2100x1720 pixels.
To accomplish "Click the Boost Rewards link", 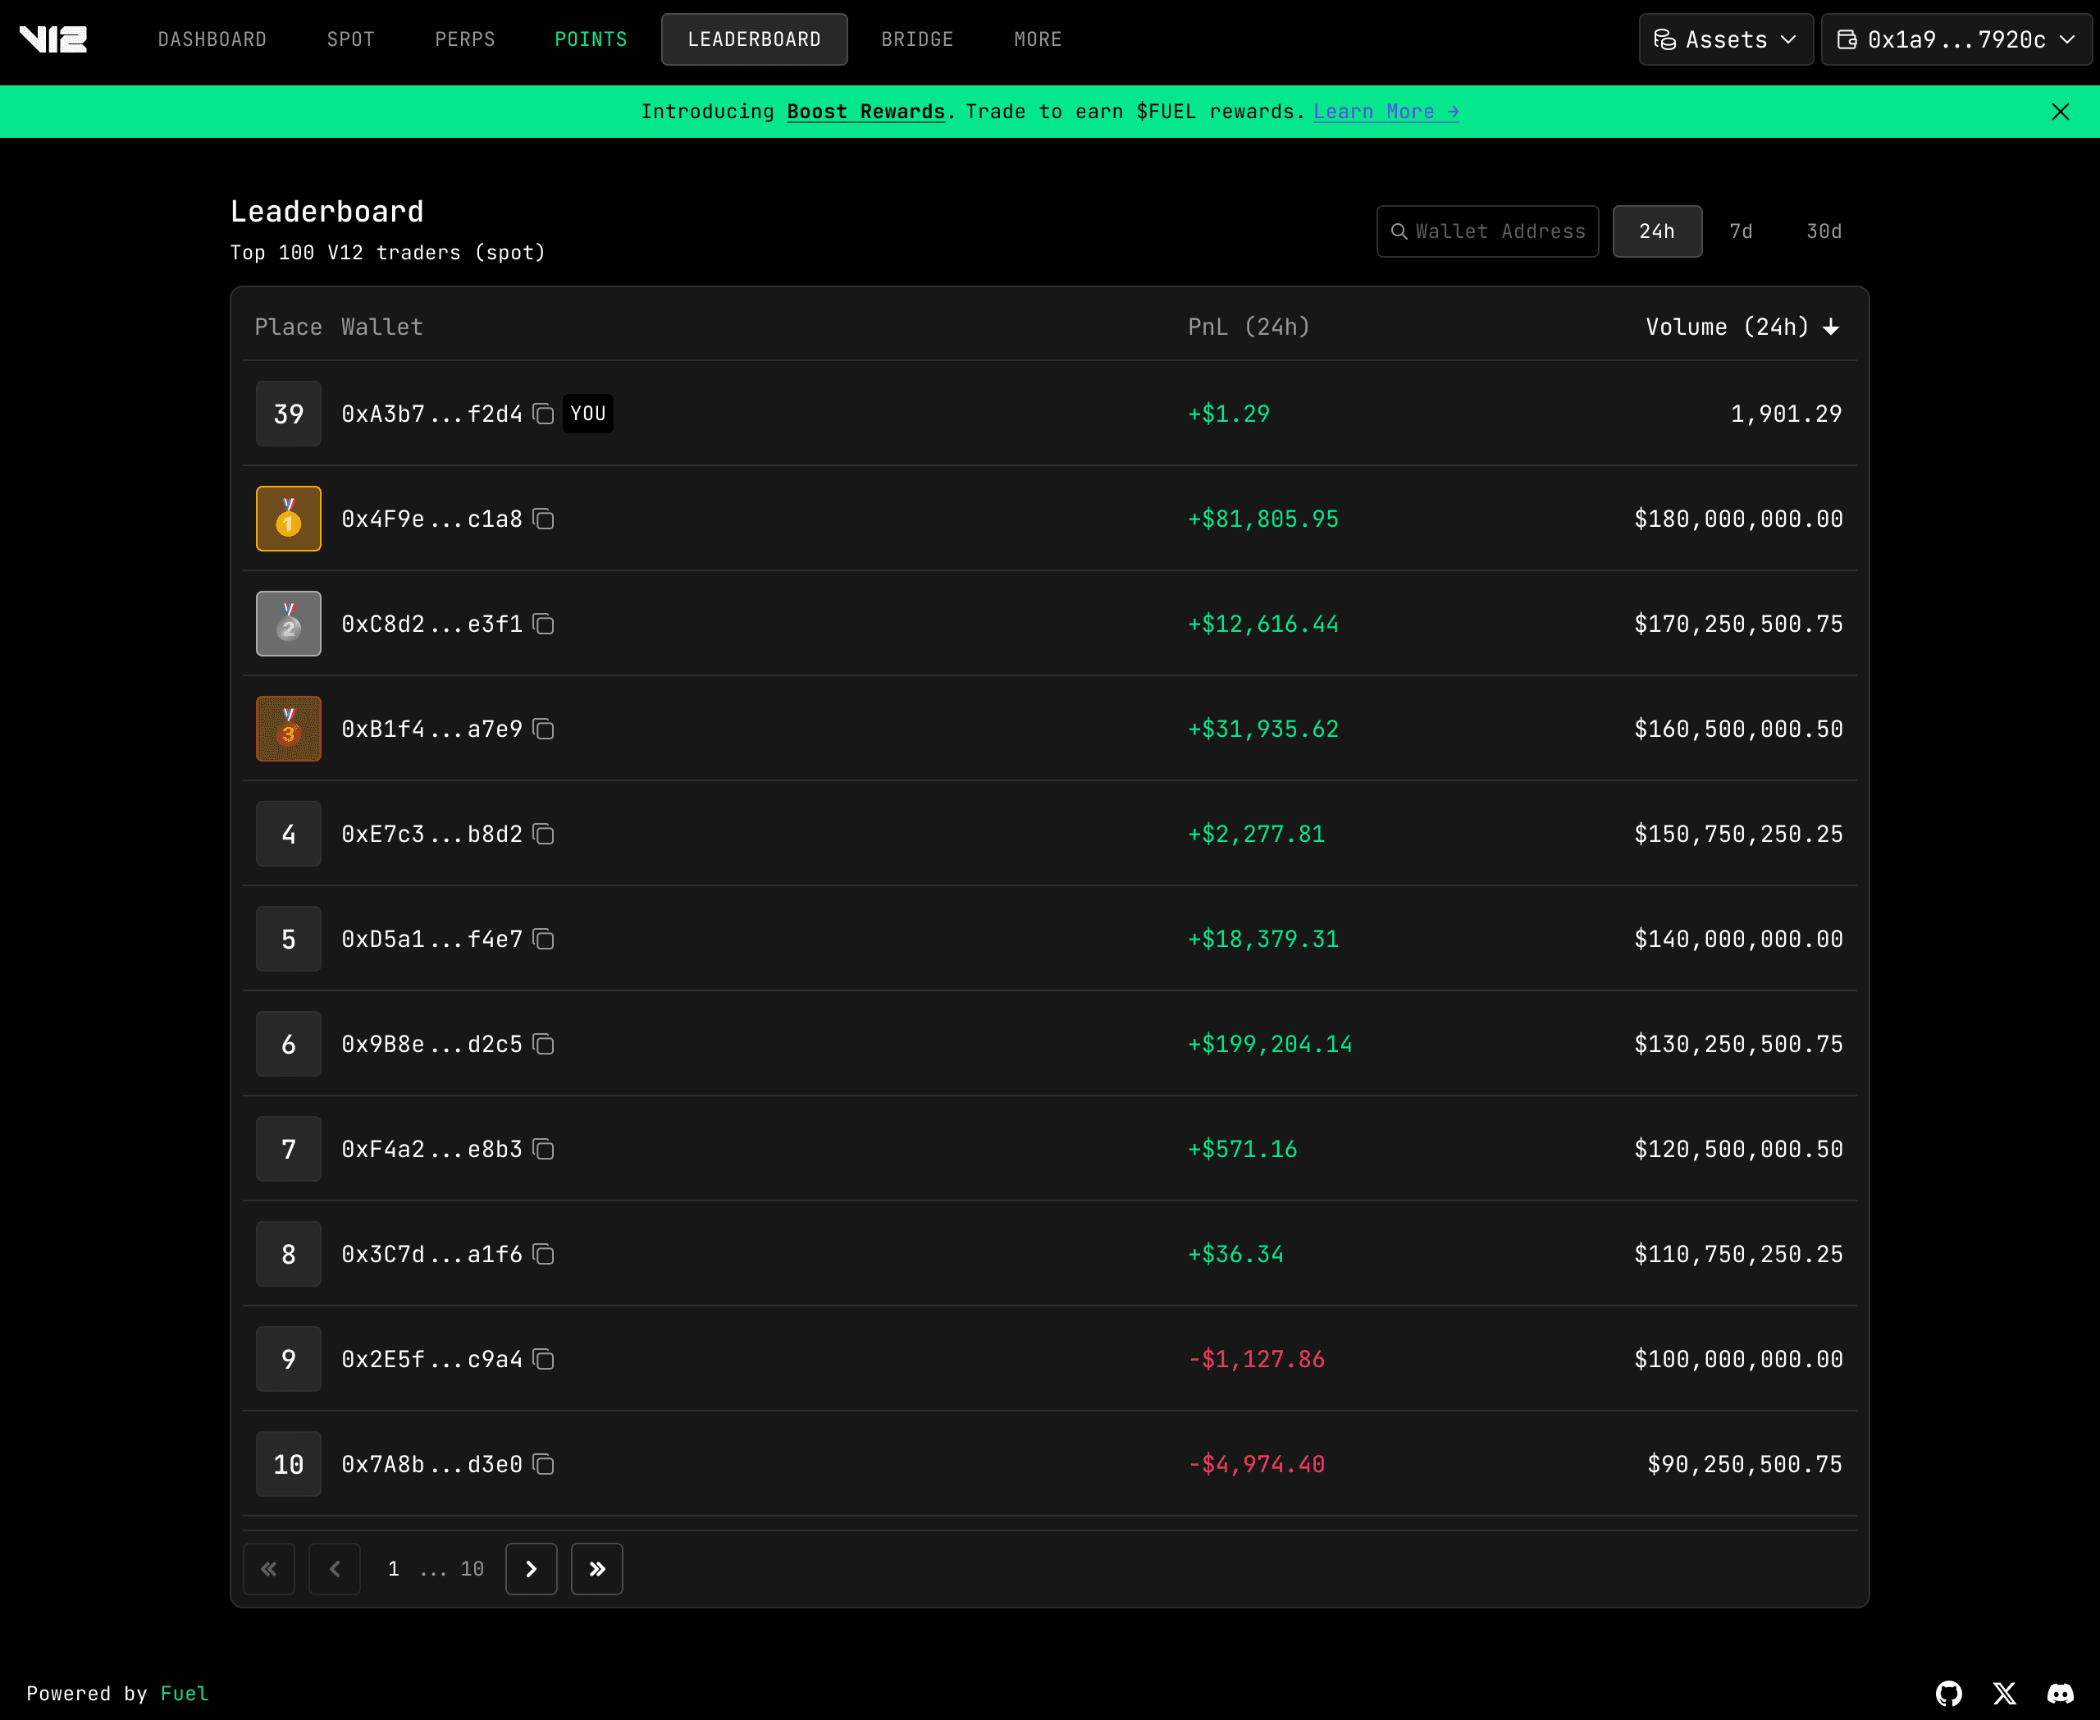I will coord(865,111).
